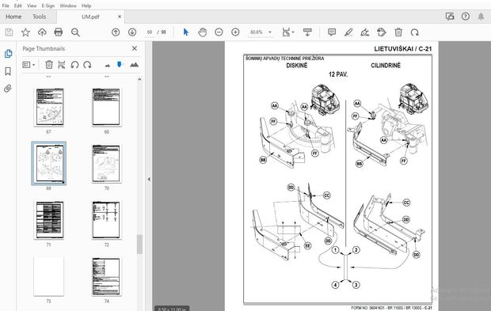Select the UM.pdf document tab

(x=90, y=17)
